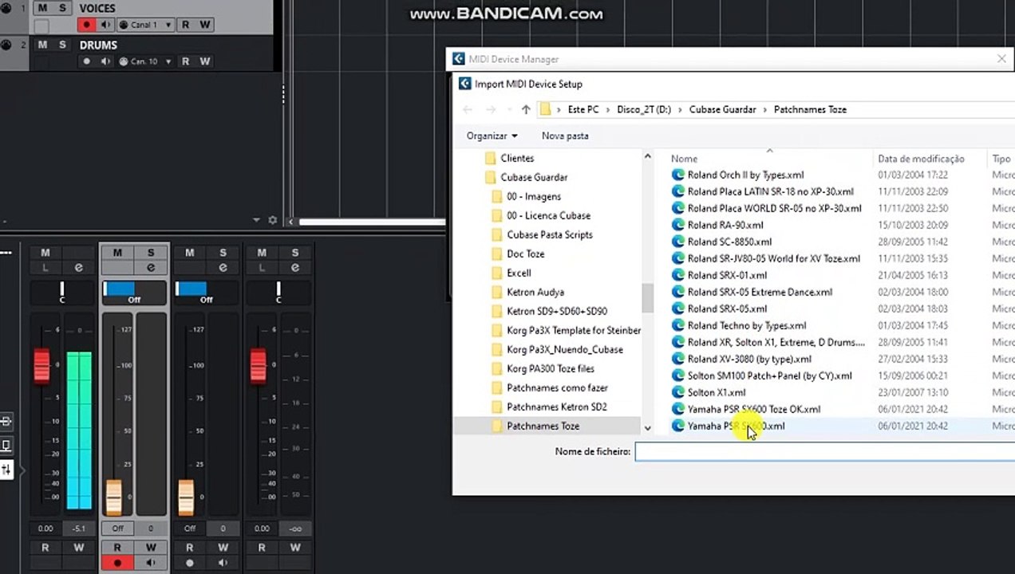This screenshot has width=1015, height=574.
Task: Mute the DRUMS track
Action: (x=42, y=45)
